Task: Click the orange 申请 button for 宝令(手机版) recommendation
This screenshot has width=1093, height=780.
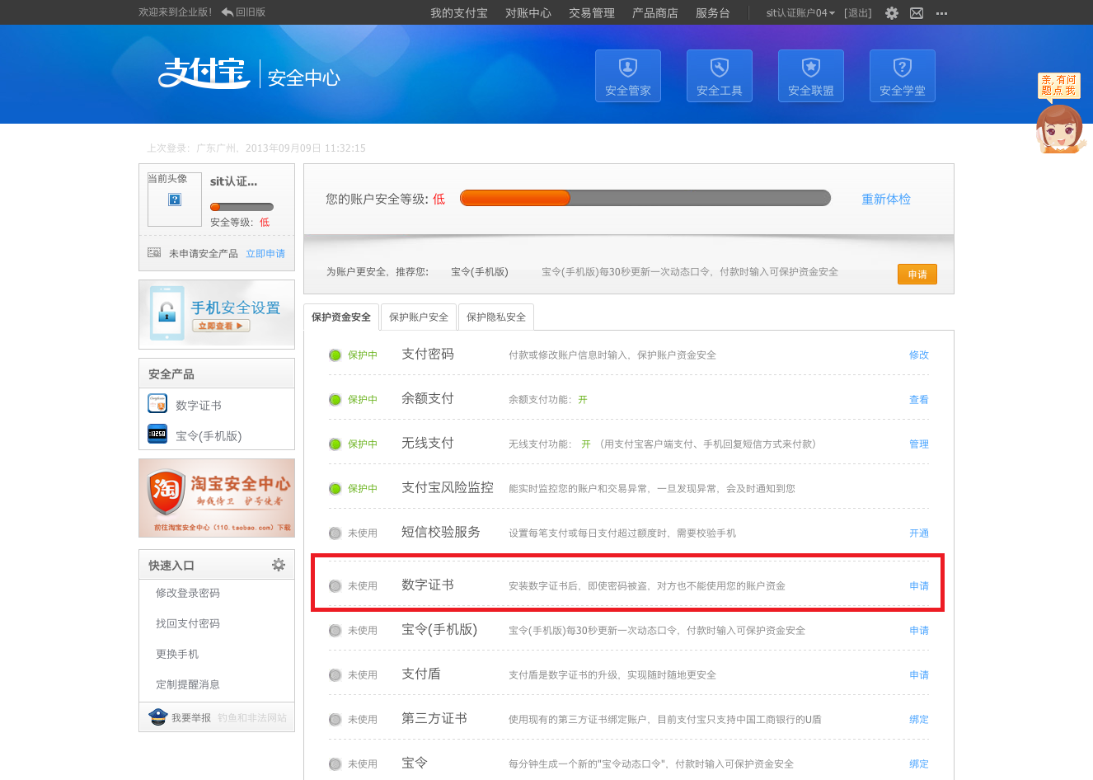Action: (x=917, y=274)
